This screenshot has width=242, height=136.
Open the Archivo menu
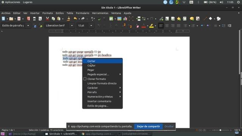click(x=6, y=13)
